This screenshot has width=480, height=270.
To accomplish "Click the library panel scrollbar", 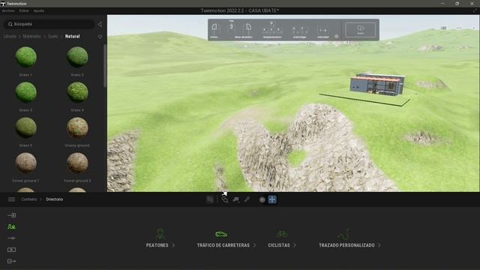I will pos(105,66).
